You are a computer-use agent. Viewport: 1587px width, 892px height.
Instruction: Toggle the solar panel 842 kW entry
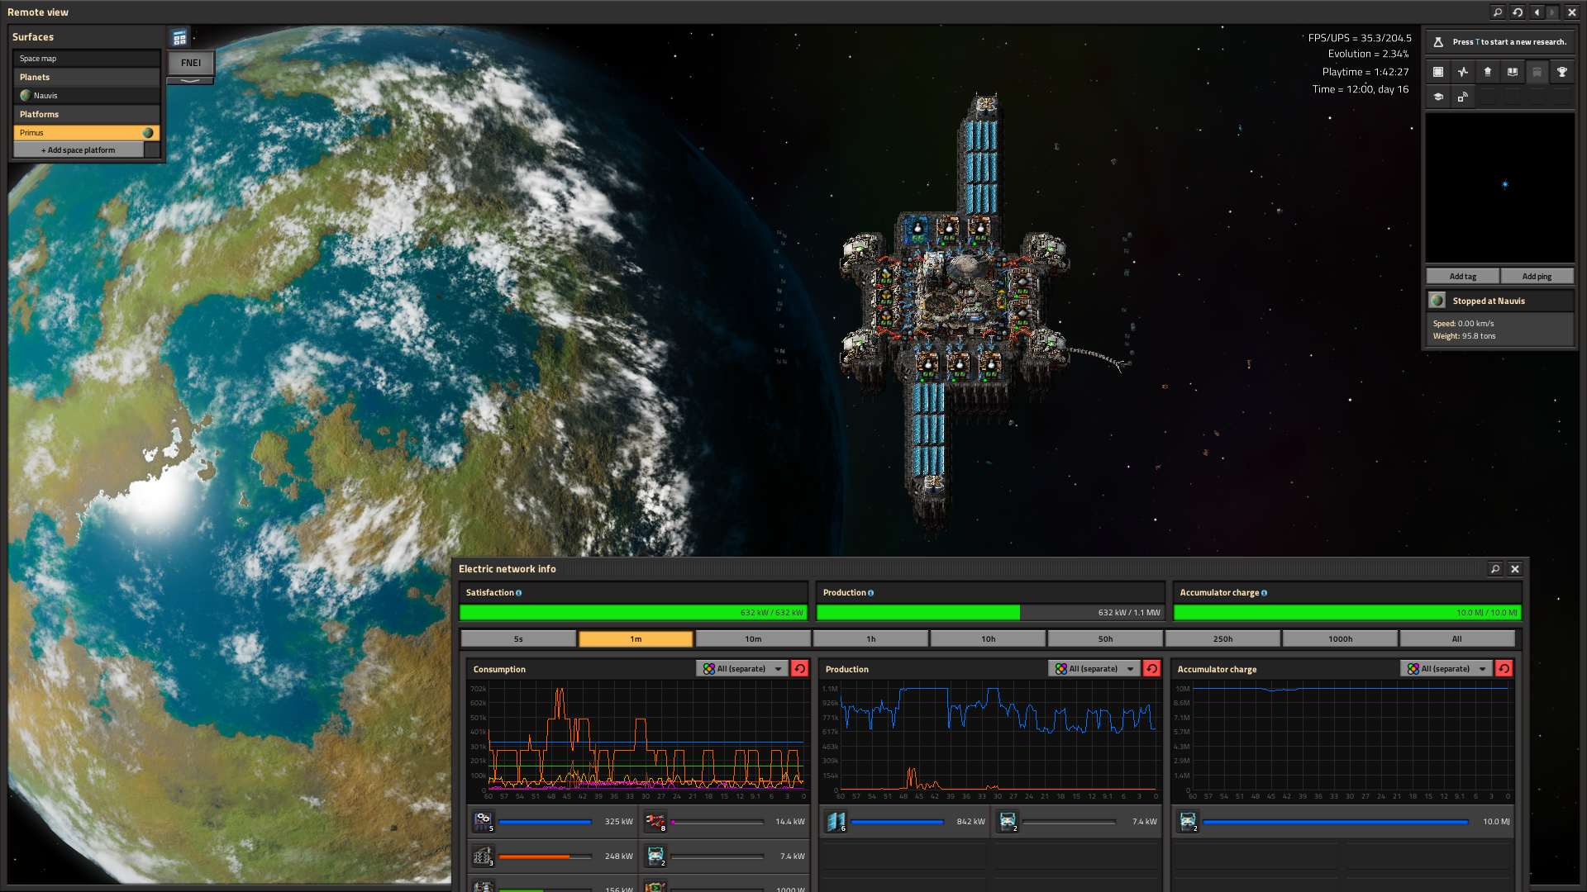click(905, 822)
